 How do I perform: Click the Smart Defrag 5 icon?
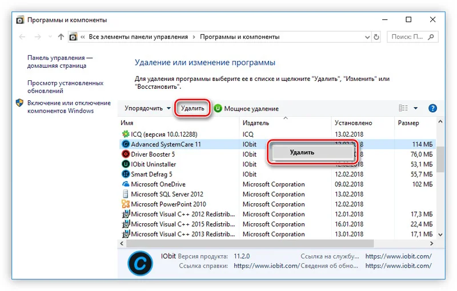(x=125, y=174)
